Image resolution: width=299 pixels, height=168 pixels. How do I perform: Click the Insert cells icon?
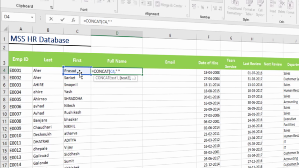[x=273, y=7]
